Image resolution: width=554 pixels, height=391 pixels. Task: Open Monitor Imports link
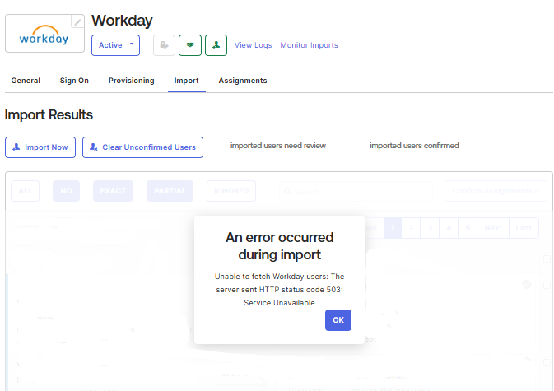tap(309, 45)
